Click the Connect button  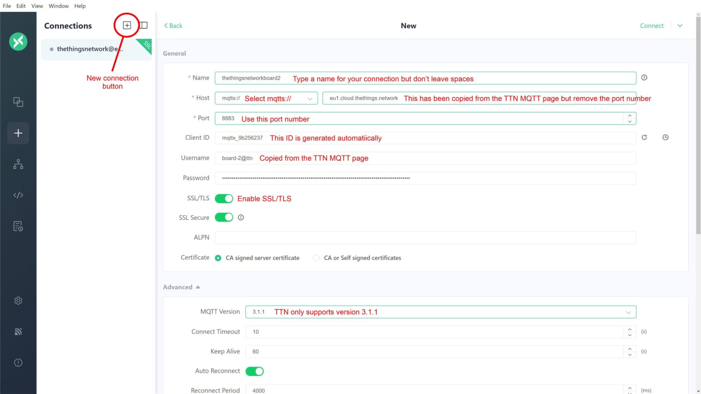651,26
